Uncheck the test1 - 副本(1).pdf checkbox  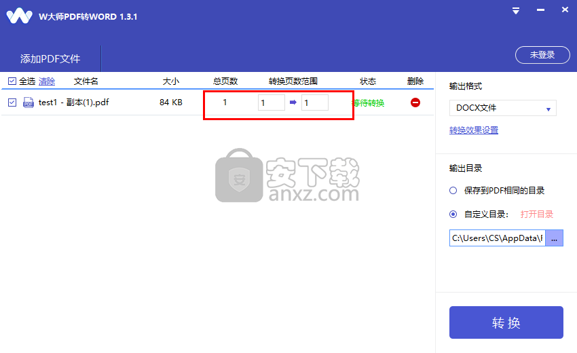click(x=12, y=103)
